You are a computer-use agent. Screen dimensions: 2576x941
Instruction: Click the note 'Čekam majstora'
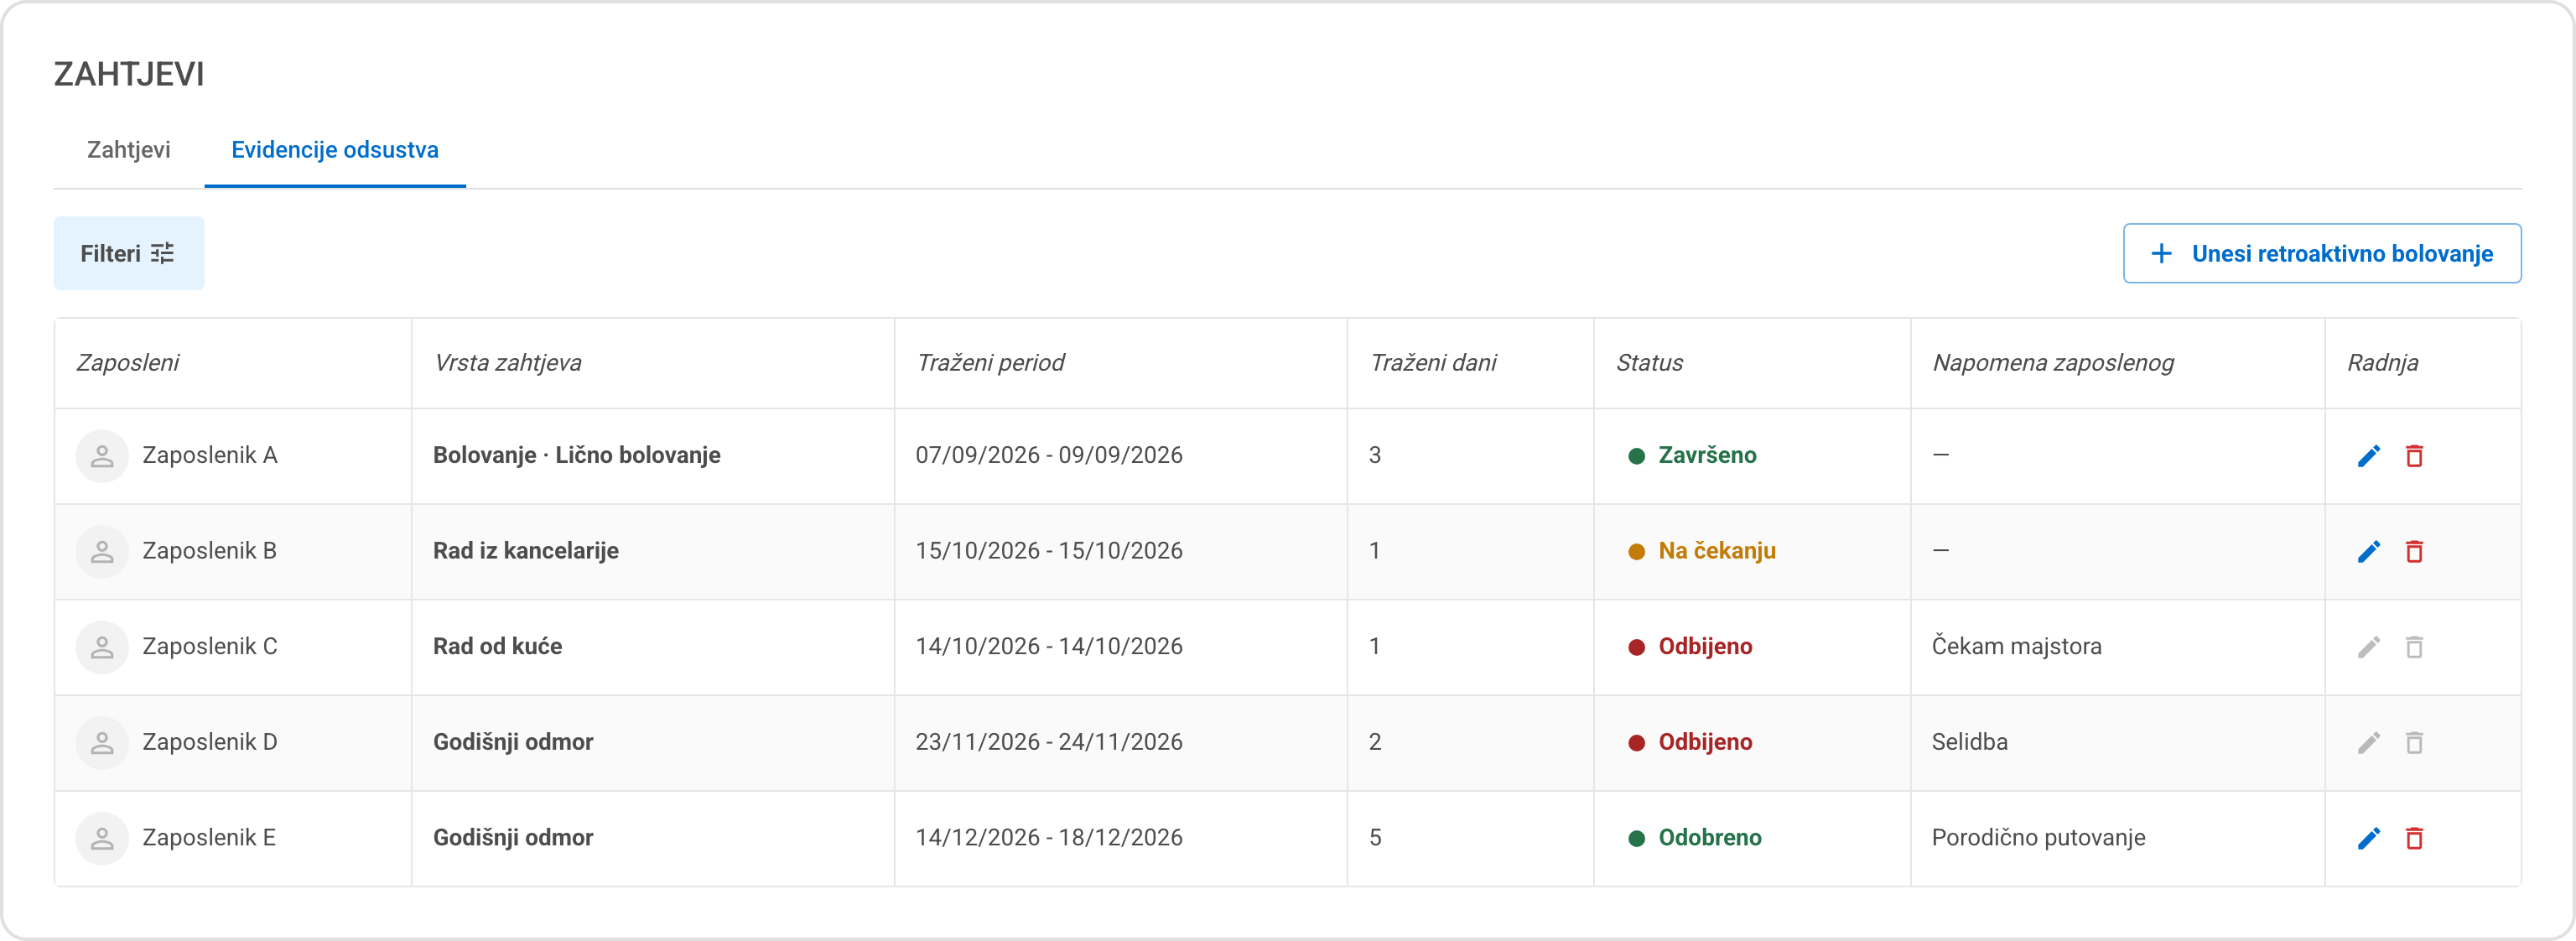(x=2016, y=647)
